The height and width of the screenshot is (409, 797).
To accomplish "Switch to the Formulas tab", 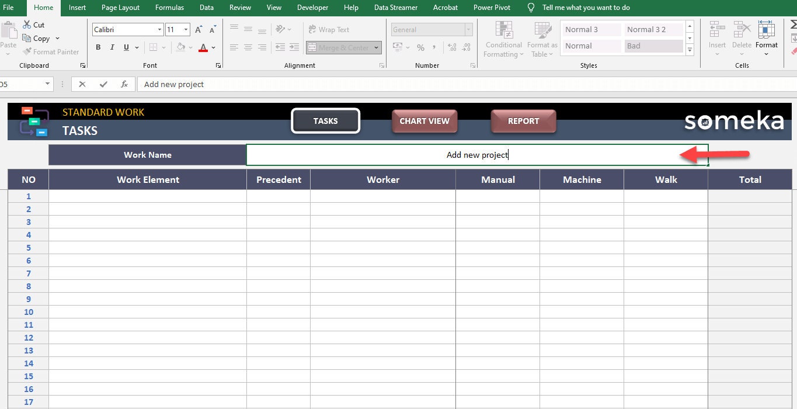I will [x=169, y=8].
